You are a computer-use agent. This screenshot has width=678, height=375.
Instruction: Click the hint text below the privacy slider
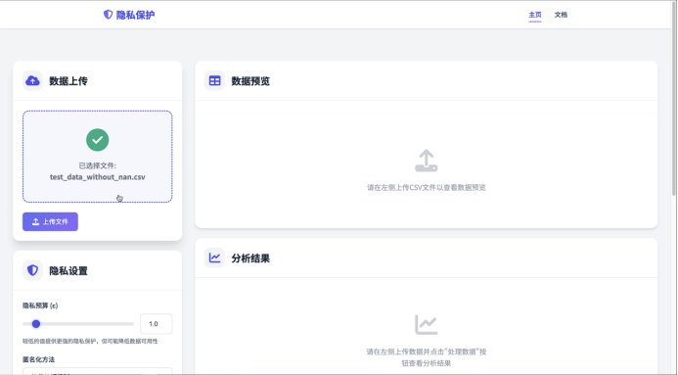point(90,341)
